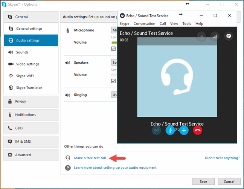Click the WiFi icon beside Skype WiFi
Screen dimensions: 244x189
click(11, 76)
